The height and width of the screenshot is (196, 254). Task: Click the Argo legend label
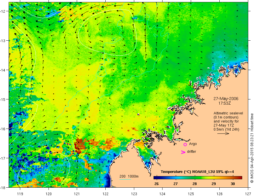click(x=193, y=144)
